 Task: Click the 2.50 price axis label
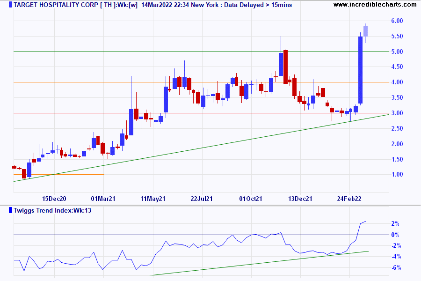coord(397,128)
